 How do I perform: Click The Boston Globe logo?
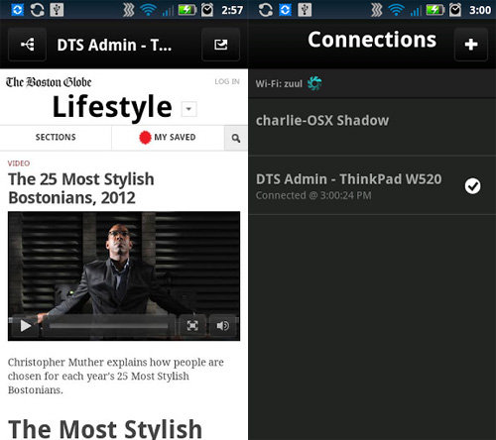pos(49,82)
